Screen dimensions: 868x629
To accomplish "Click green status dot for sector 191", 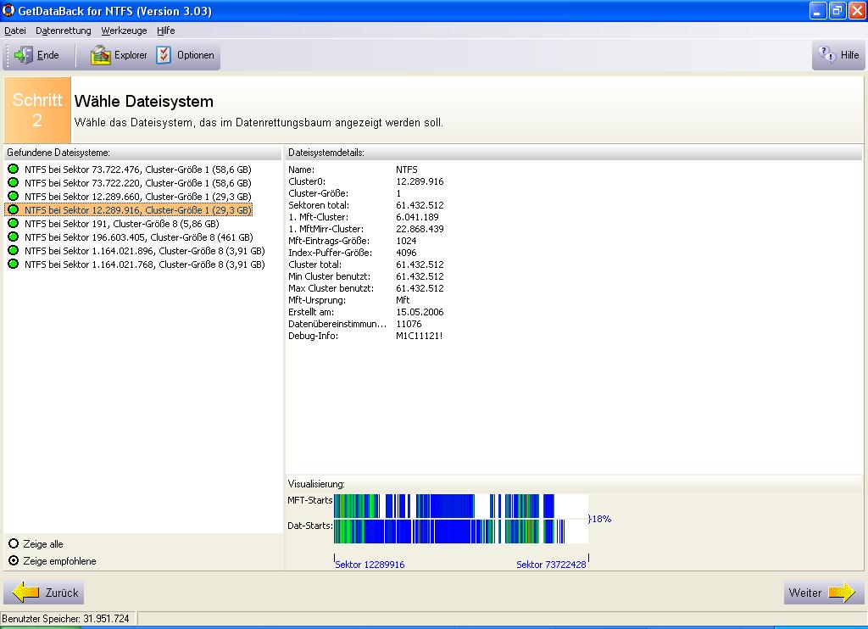I will click(x=14, y=224).
